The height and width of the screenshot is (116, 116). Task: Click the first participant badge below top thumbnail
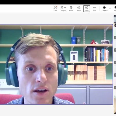[115, 37]
